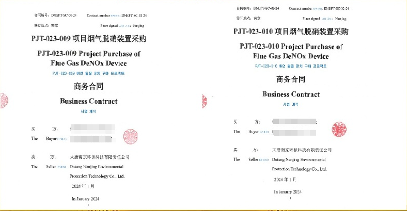Image resolution: width=407 pixels, height=211 pixels.
Task: Click the English heading 'PJT-023-009 Project Purchase of'
Action: point(89,54)
